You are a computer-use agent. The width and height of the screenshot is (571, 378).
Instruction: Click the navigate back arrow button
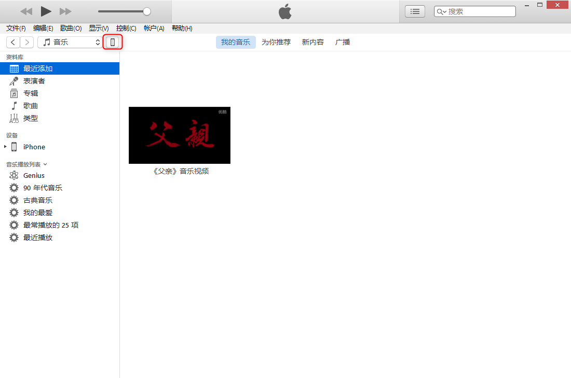coord(13,42)
